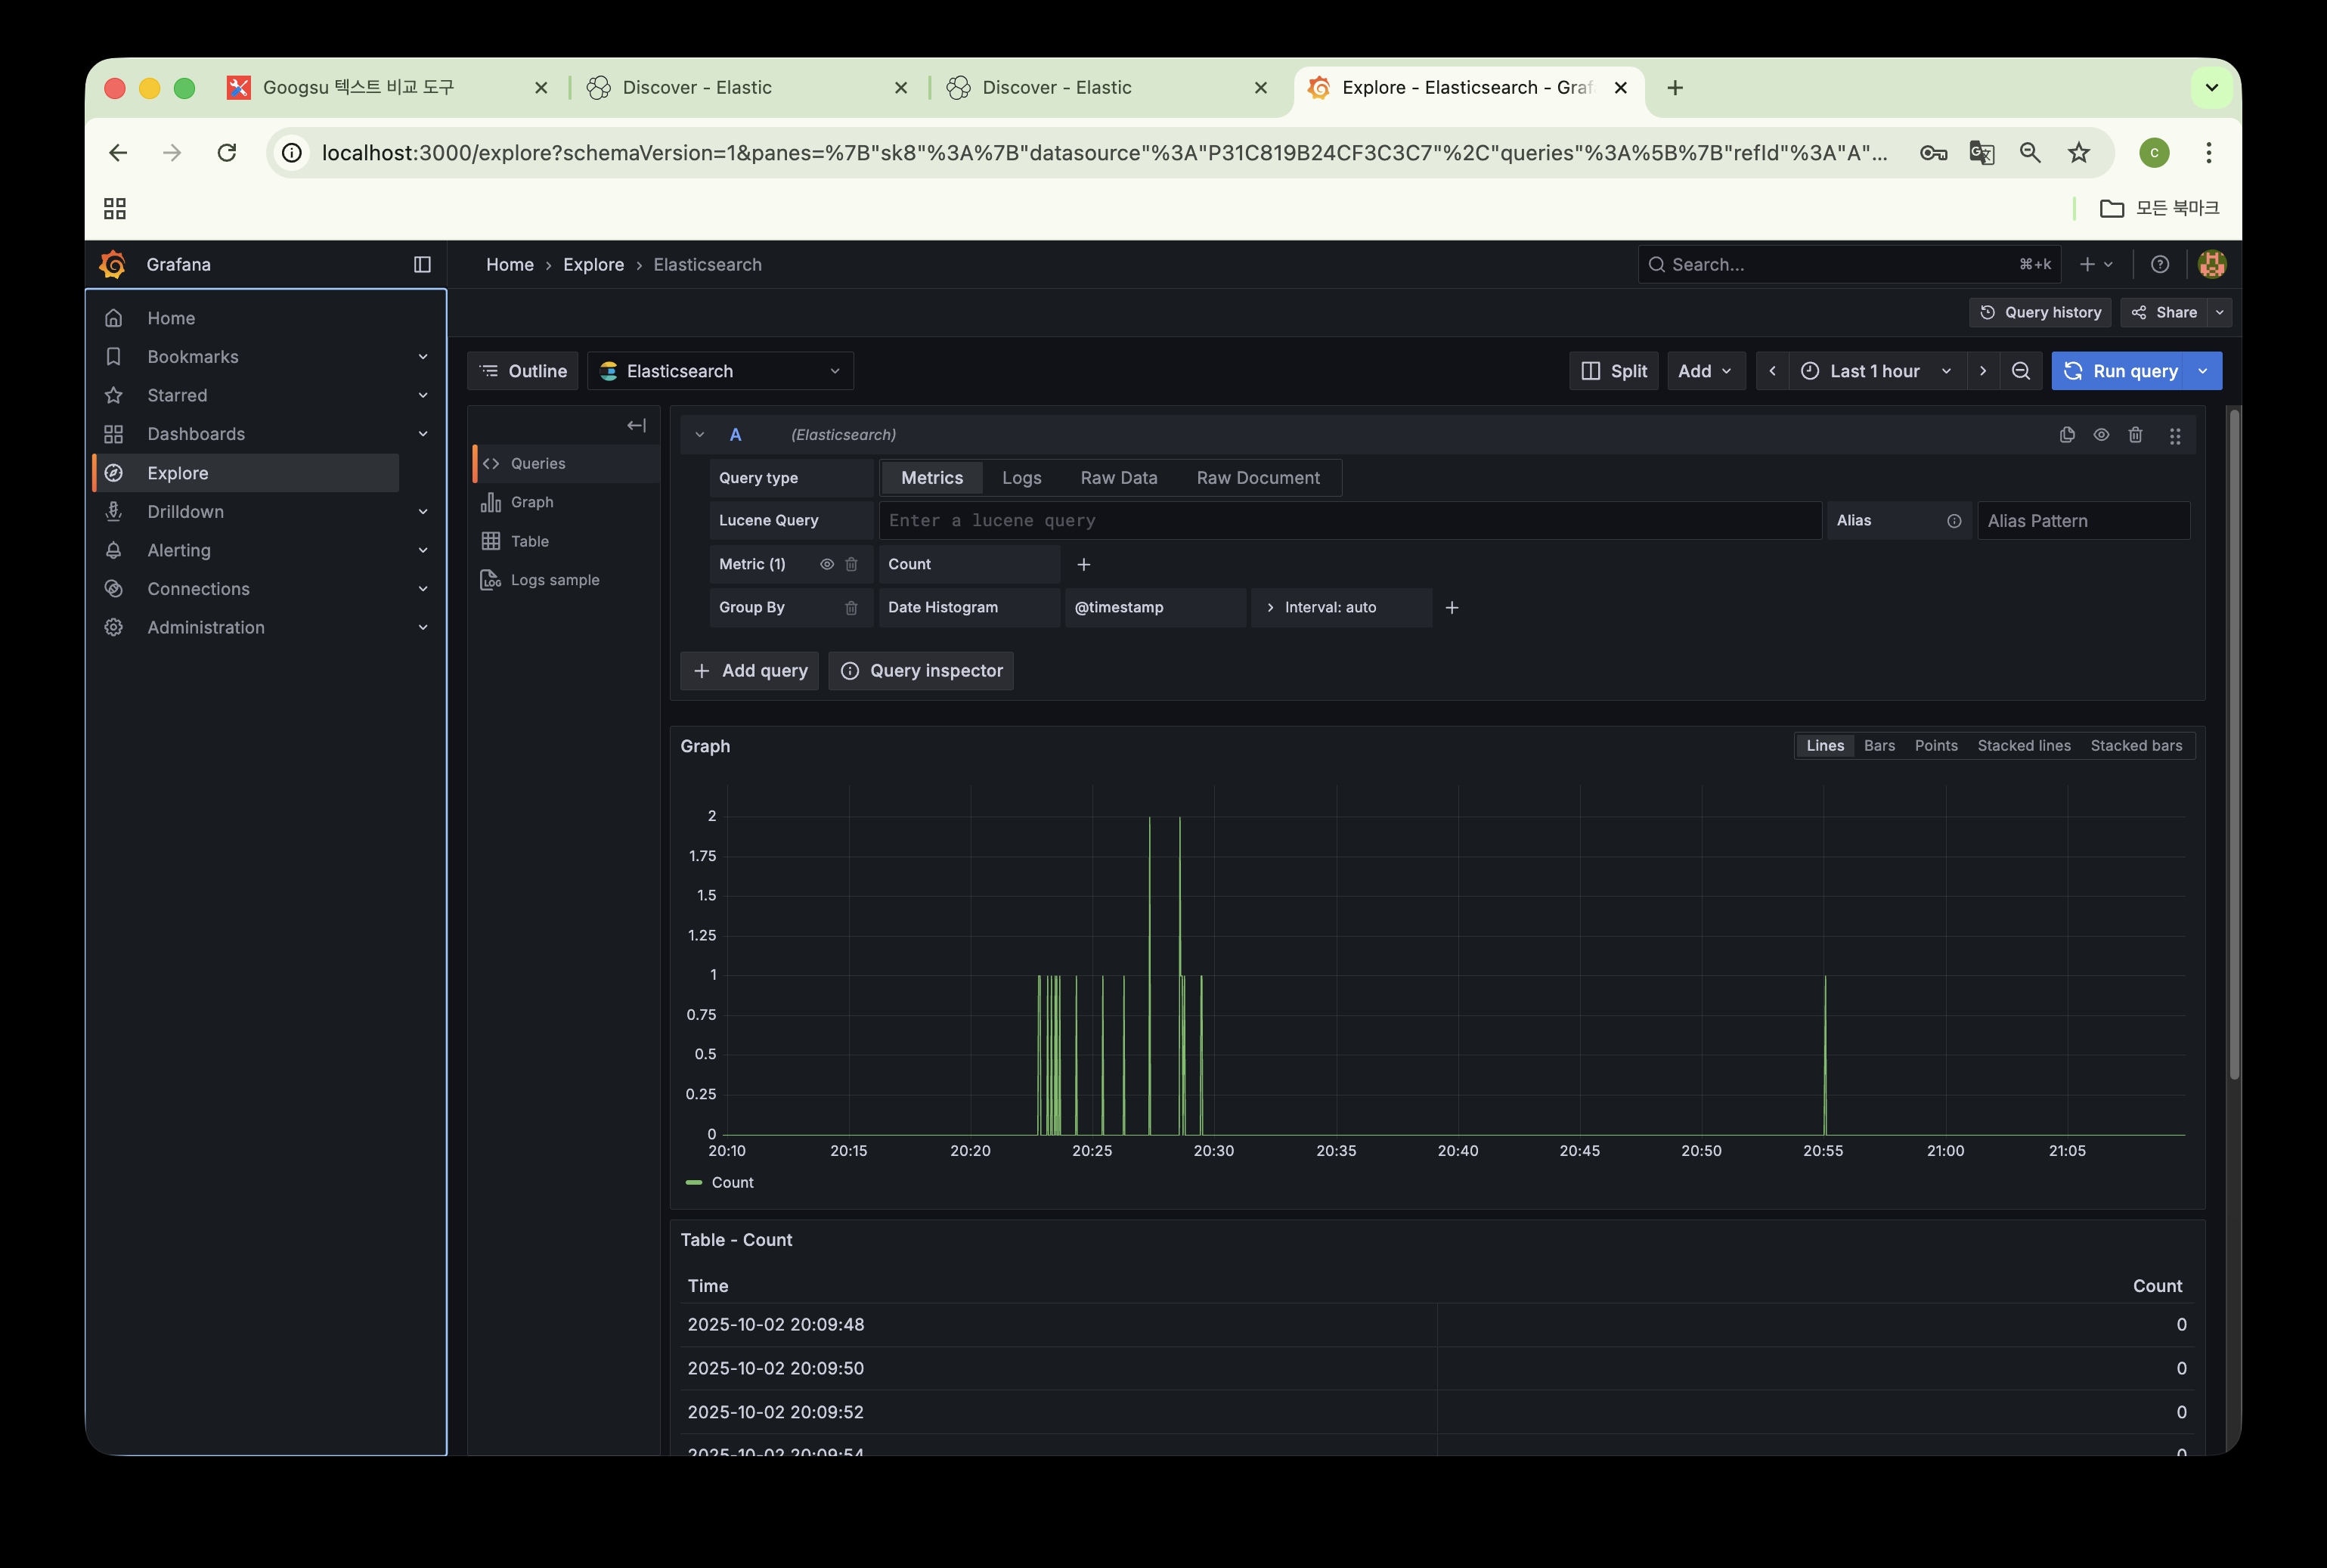Reload the browser page
Screen dimensions: 2327x1568
pyautogui.click(x=227, y=152)
